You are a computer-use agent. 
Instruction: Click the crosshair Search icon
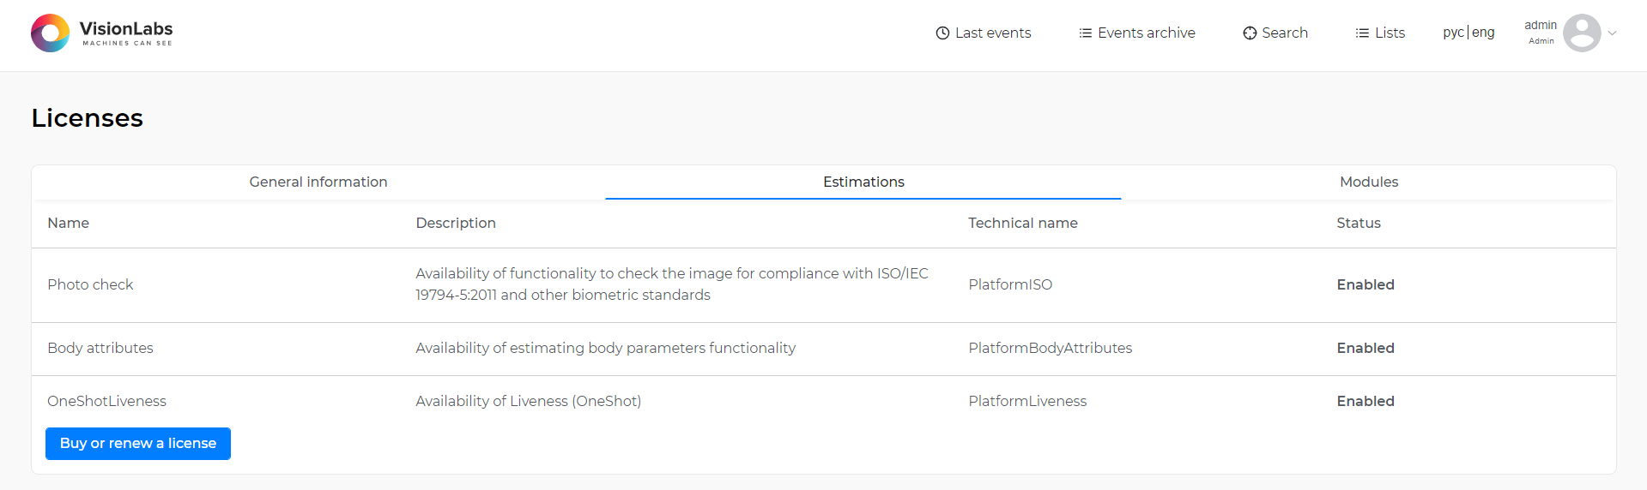1250,33
